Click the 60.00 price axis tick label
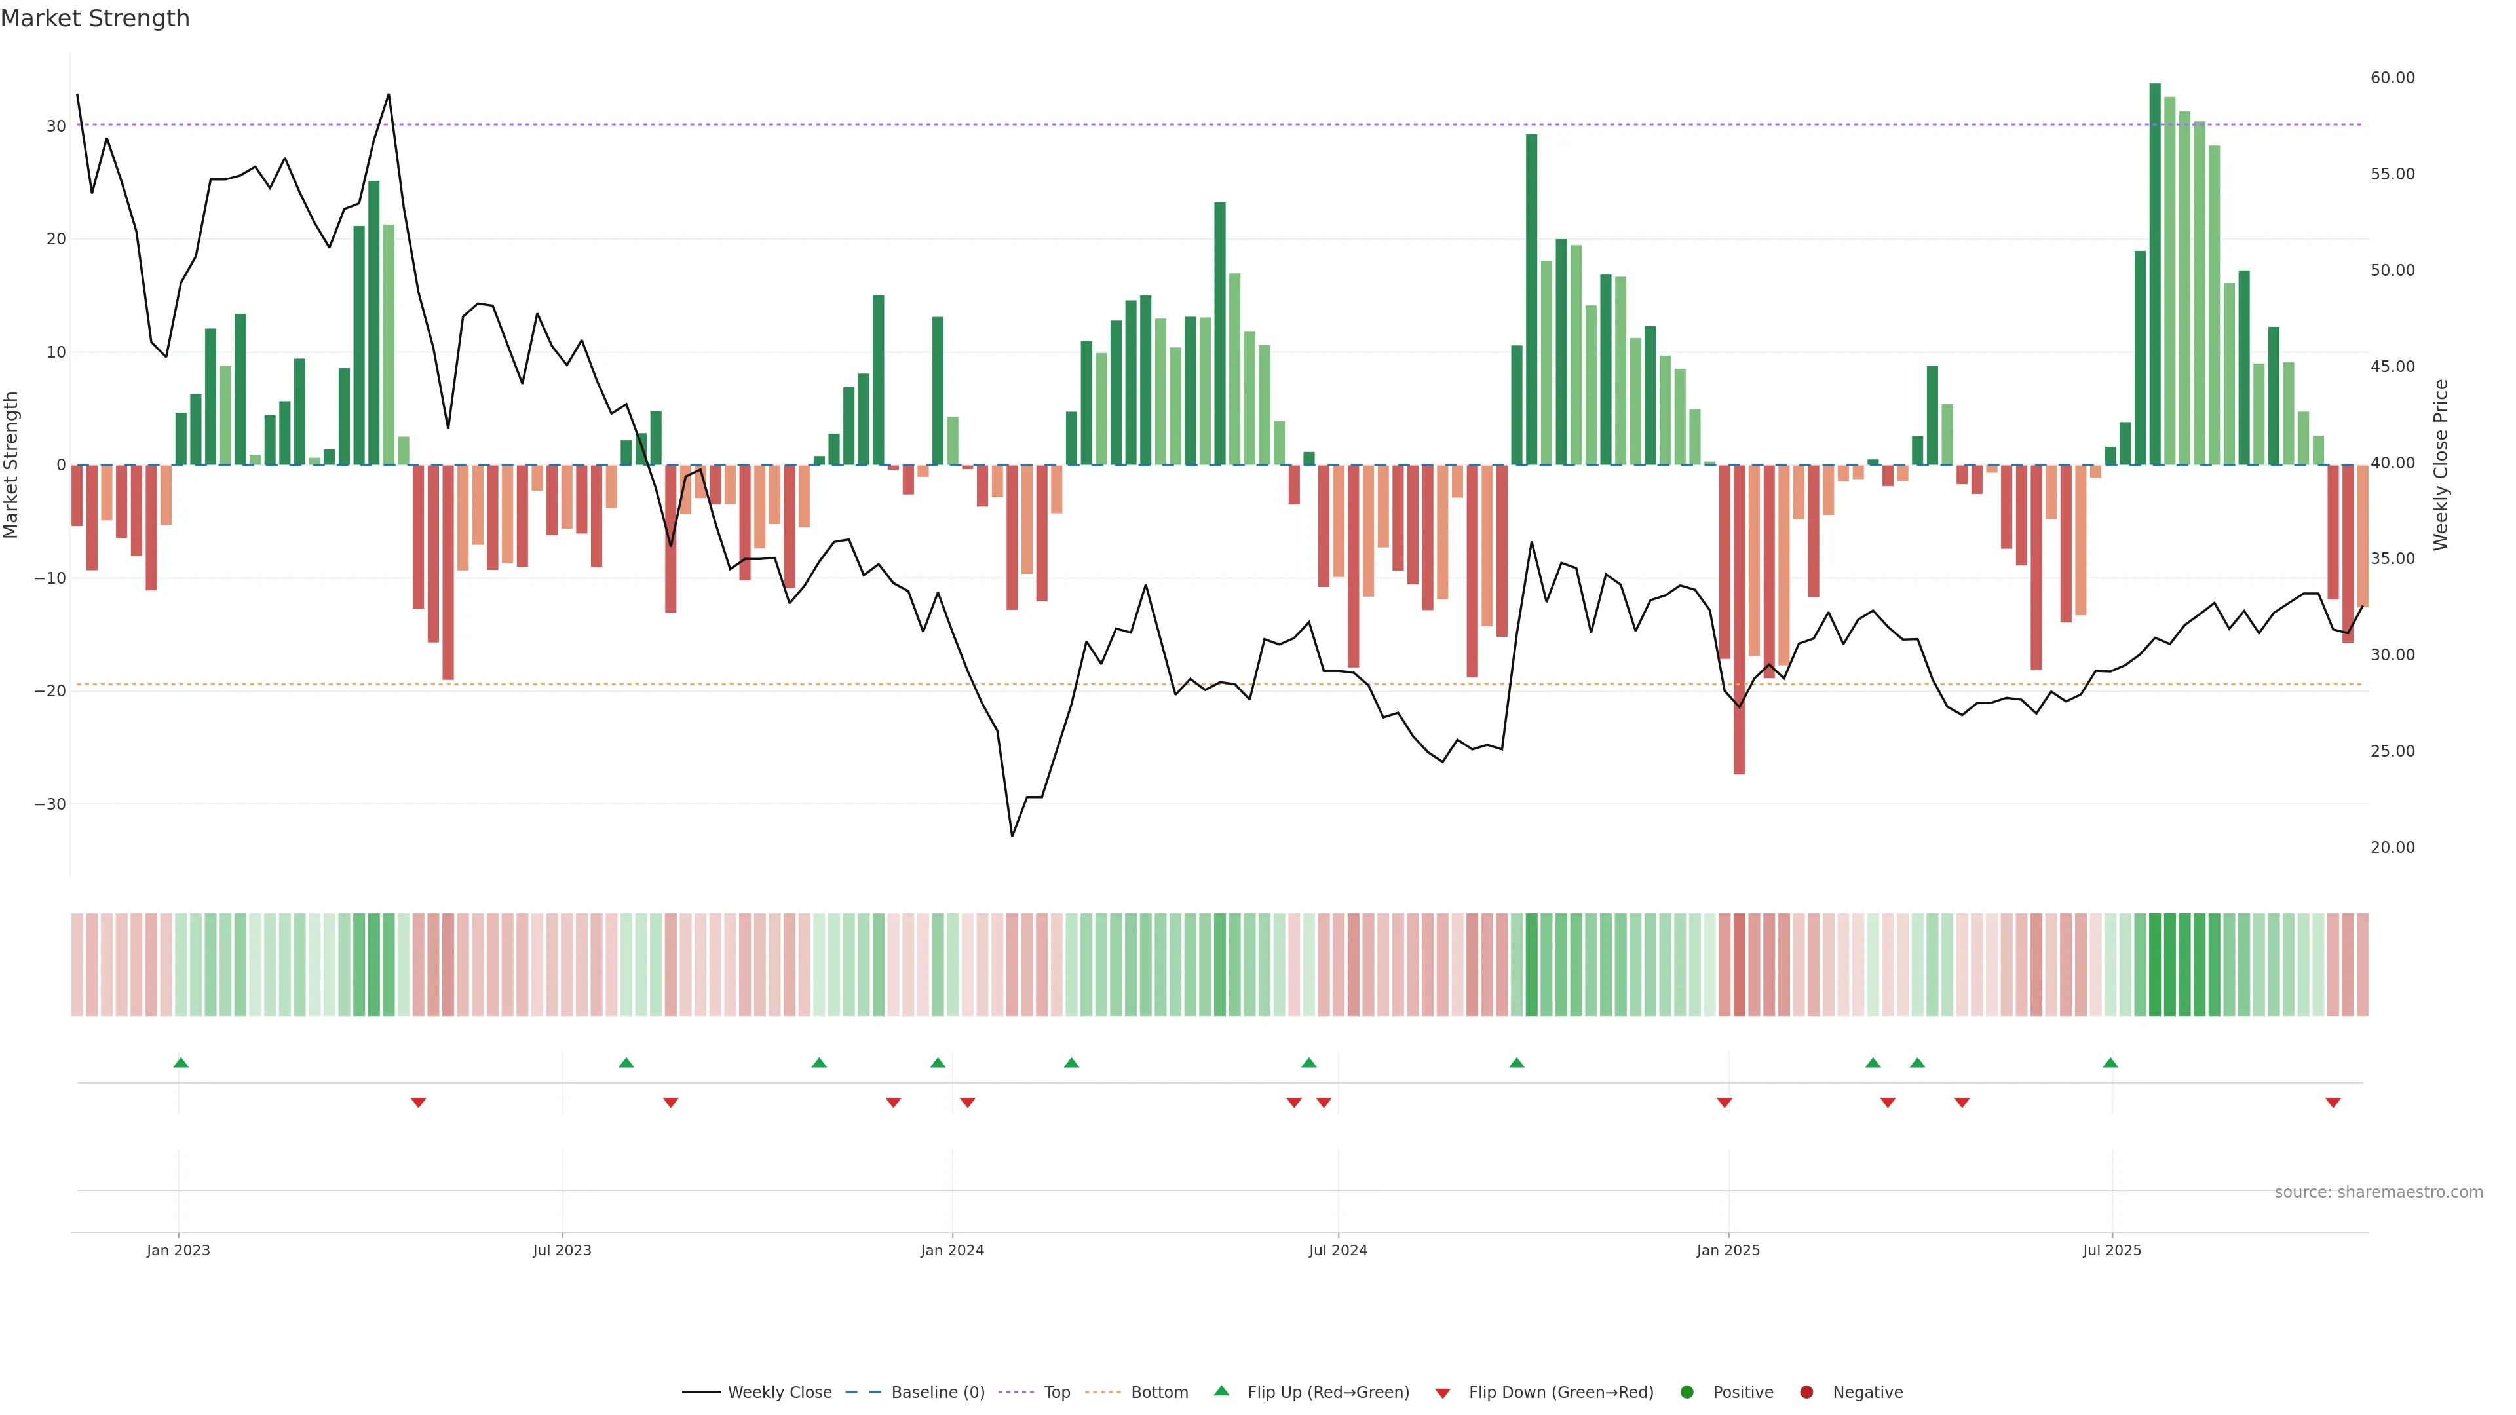Screen dimensions: 2516x1415 [2392, 78]
